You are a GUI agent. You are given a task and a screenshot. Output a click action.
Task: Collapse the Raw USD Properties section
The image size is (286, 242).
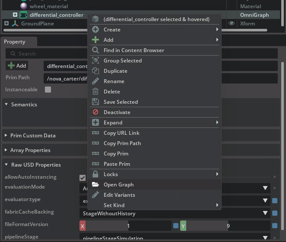pos(6,165)
